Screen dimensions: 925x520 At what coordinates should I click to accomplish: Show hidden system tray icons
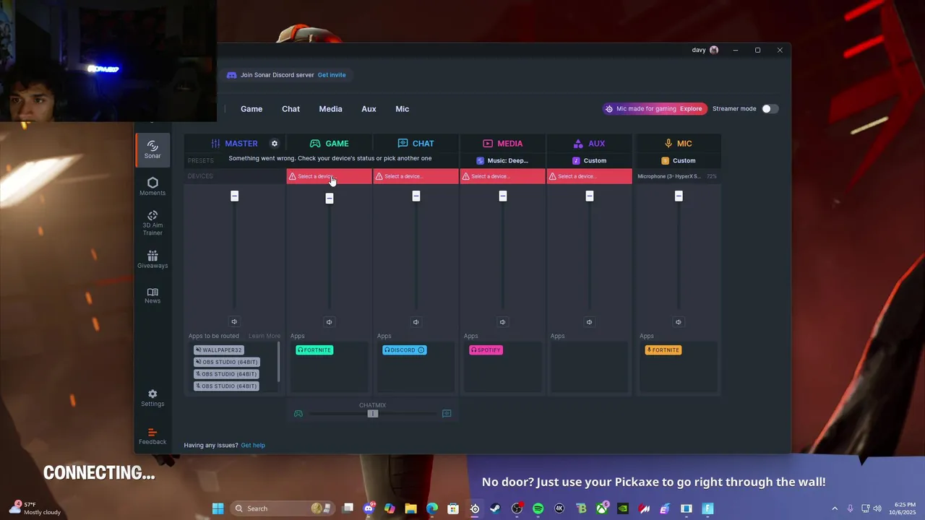tap(835, 508)
